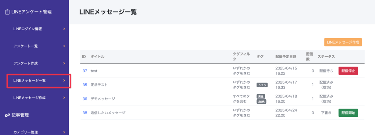
Task: Expand the アンケート一覧 chevron arrow
Action: pos(64,46)
